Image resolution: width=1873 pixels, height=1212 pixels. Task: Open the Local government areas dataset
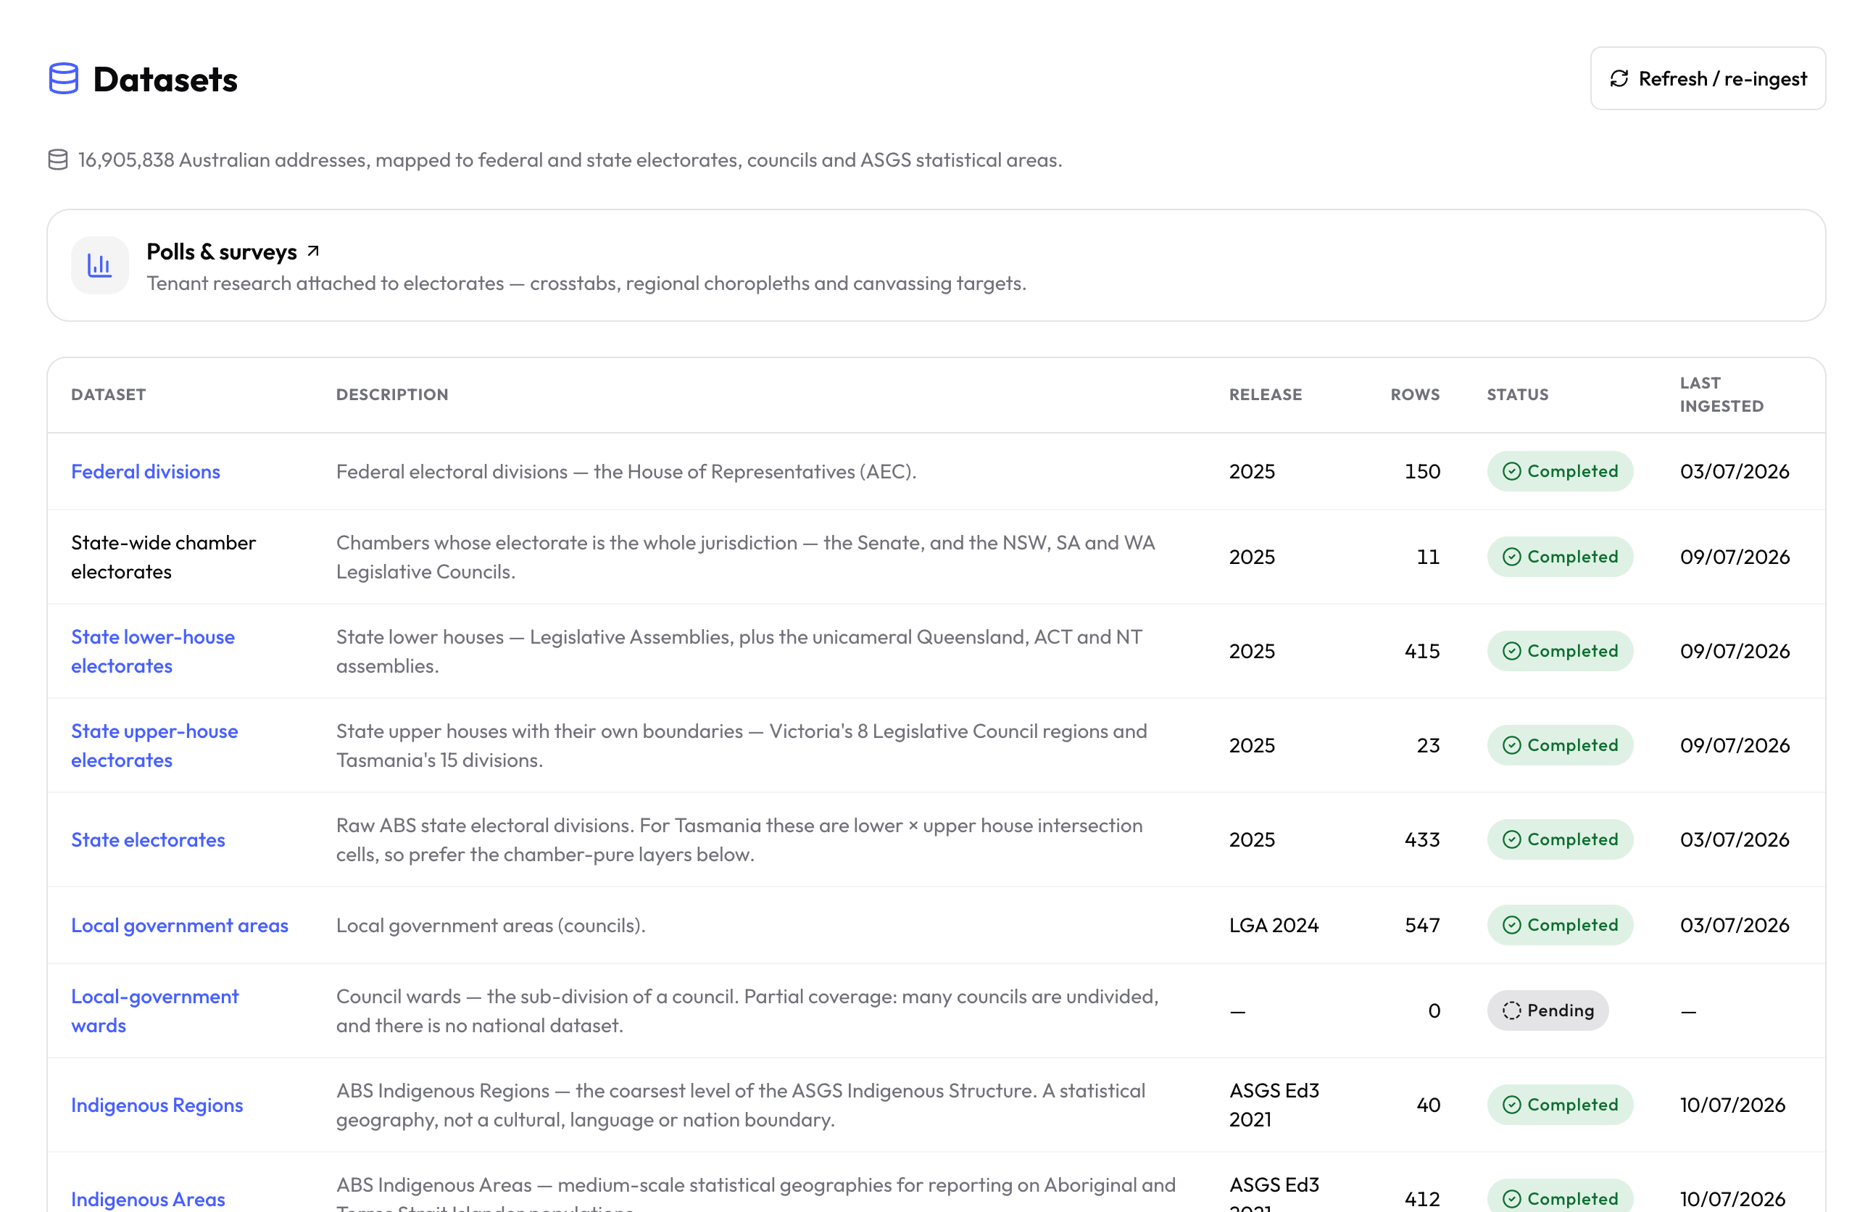(180, 926)
